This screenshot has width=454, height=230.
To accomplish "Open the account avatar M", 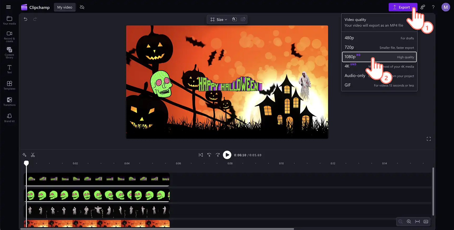I will pos(446,7).
